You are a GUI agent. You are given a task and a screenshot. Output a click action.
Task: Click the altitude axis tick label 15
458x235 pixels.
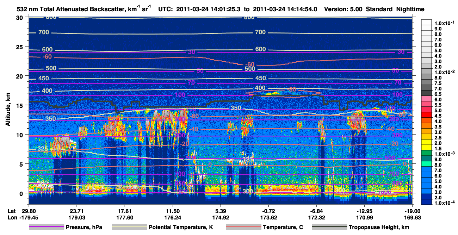[x=20, y=105]
